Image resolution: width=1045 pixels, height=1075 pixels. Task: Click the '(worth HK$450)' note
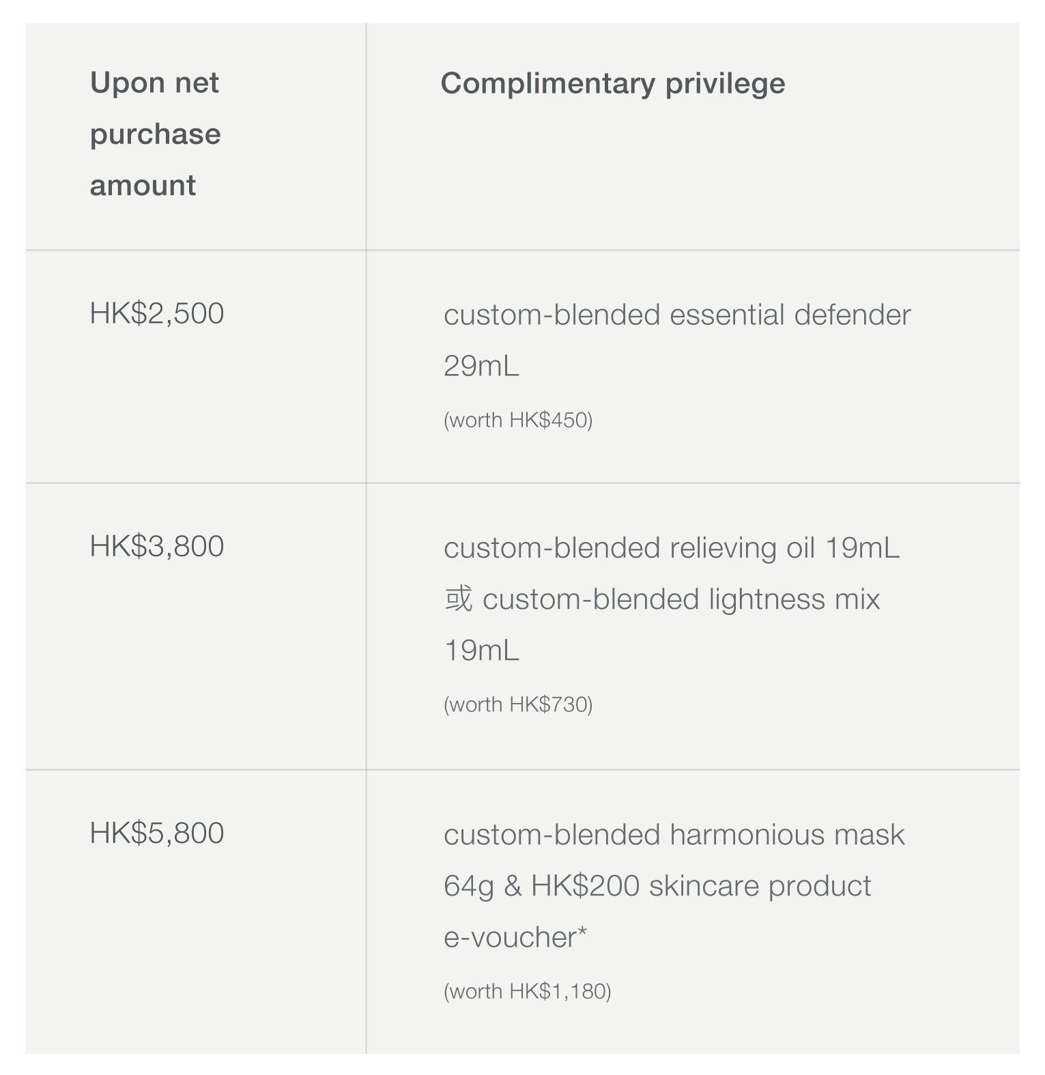pos(518,420)
